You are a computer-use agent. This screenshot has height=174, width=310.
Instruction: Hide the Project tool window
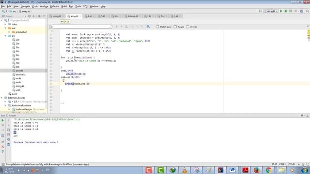45,16
